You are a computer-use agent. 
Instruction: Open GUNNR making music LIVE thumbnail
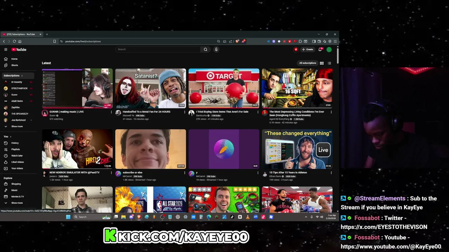(x=77, y=88)
